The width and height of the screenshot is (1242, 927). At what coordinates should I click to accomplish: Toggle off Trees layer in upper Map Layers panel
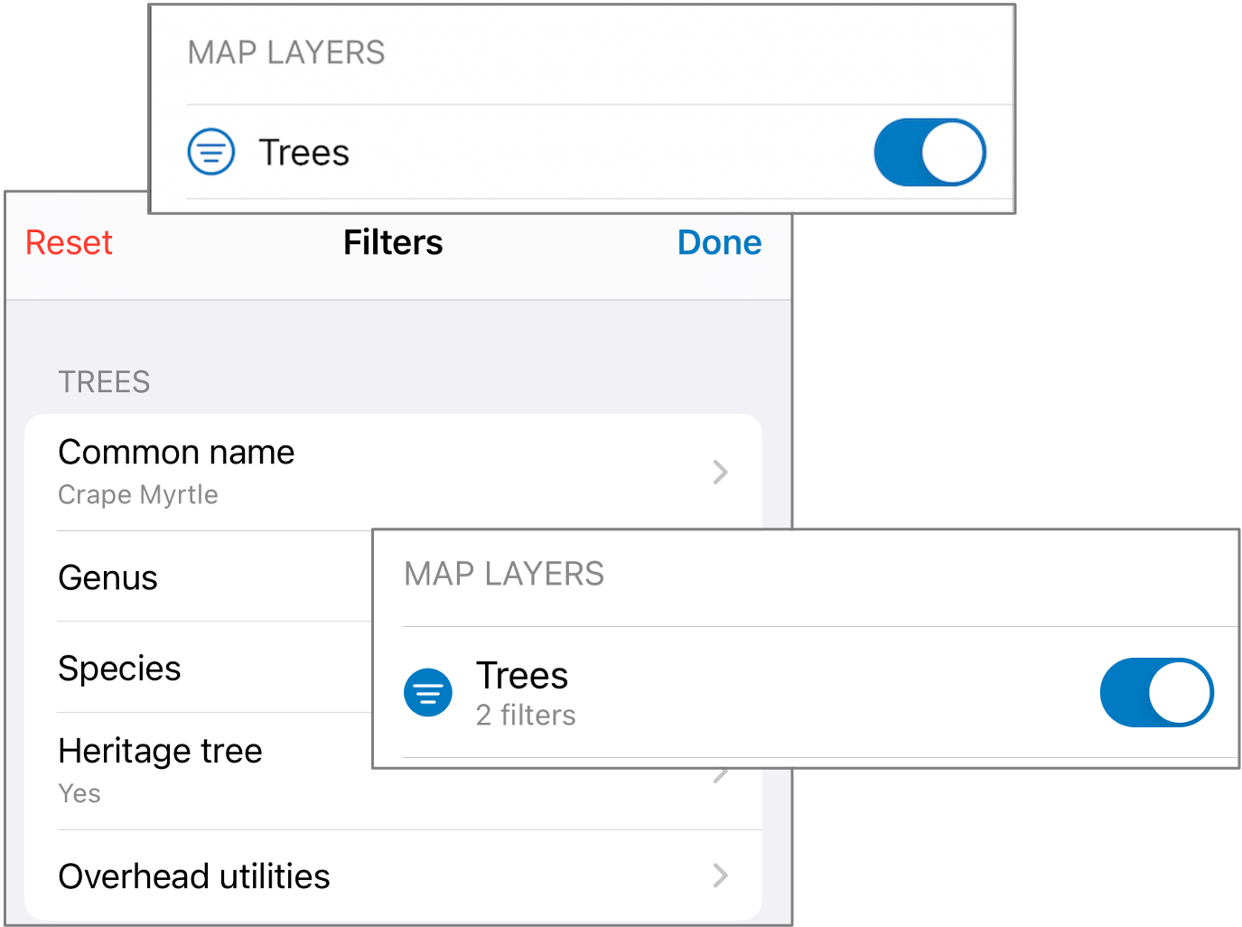[x=929, y=152]
